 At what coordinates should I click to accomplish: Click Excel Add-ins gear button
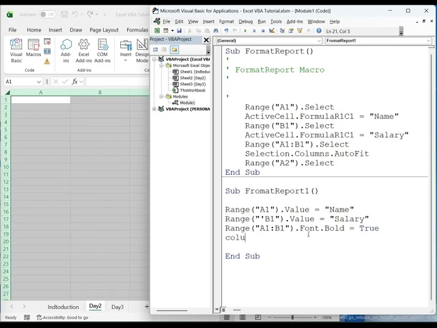(x=83, y=51)
